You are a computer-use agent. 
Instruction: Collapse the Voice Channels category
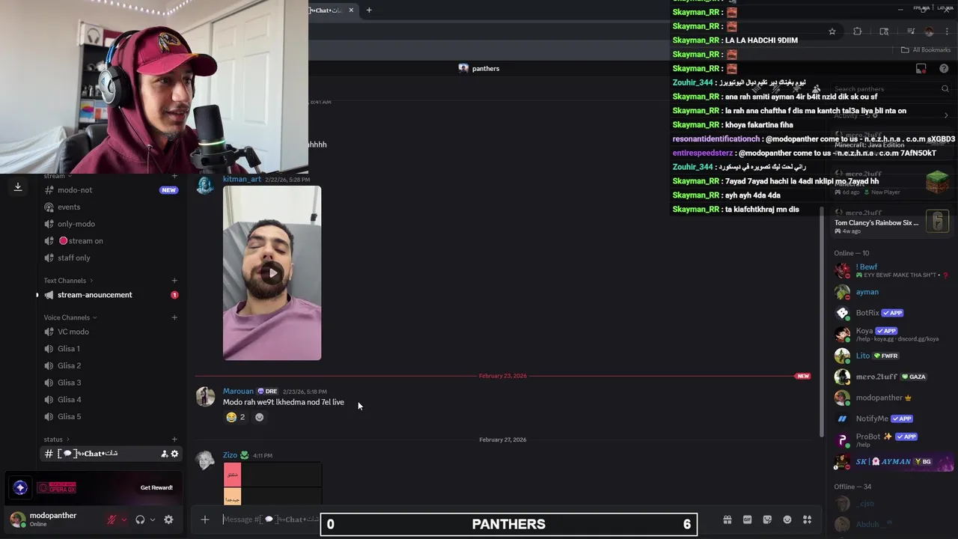coord(70,317)
